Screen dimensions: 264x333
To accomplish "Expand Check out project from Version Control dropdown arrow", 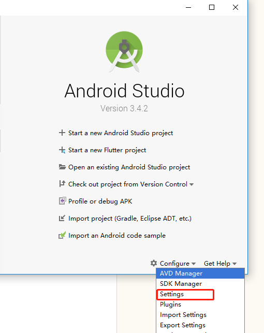I will point(192,184).
